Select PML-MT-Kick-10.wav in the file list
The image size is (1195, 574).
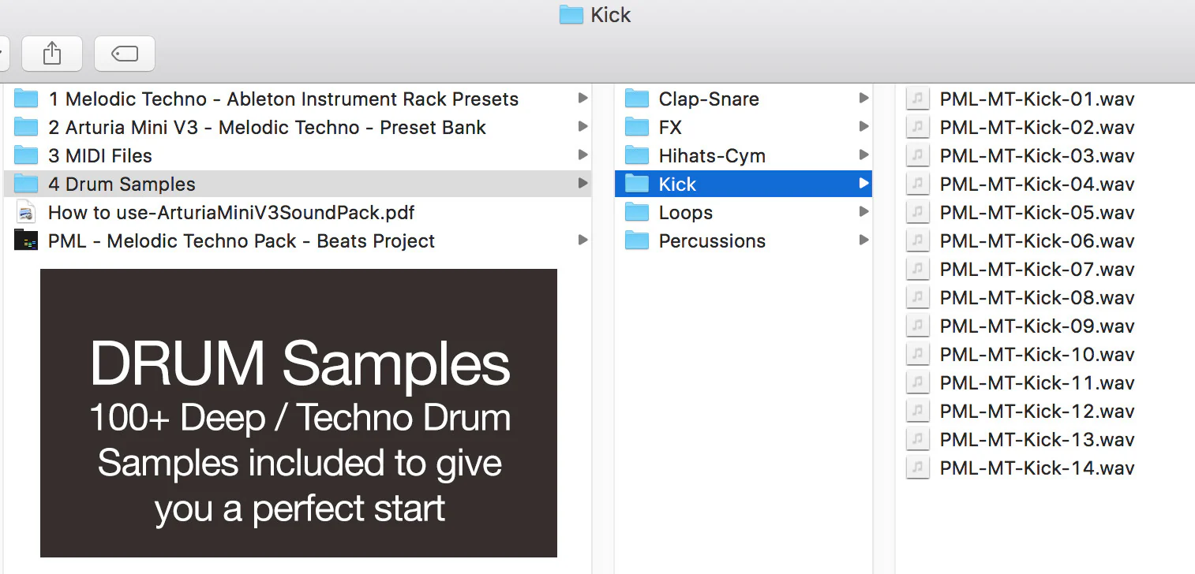click(x=1036, y=354)
